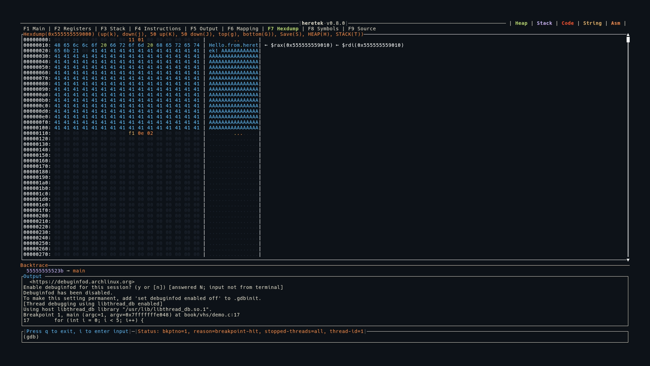This screenshot has height=366, width=650.
Task: Open the F9 Source tab
Action: 362,29
